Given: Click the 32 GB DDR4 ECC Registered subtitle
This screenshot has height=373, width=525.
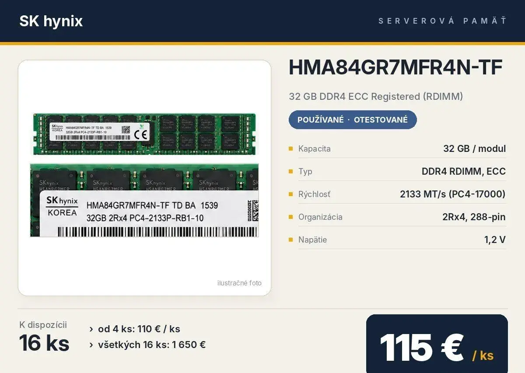Looking at the screenshot, I should point(376,96).
